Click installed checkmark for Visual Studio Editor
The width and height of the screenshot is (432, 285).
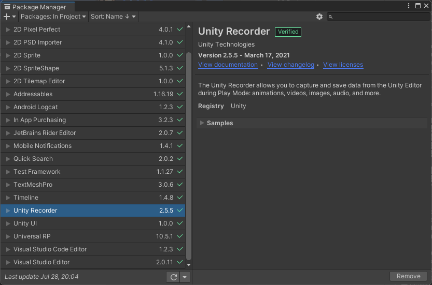(180, 262)
